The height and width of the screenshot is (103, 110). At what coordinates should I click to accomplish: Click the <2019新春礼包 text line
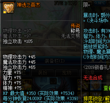97,67
